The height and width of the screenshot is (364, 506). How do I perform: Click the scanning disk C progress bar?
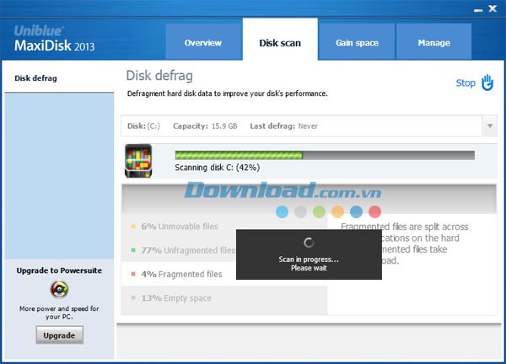point(324,155)
